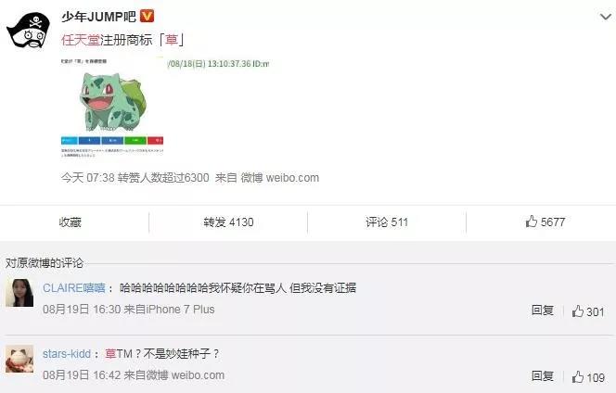Select the 评论 511 comments tab

click(387, 222)
